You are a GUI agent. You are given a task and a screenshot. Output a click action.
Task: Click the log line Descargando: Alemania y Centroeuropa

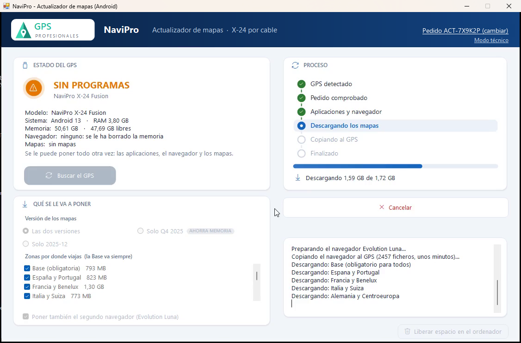pyautogui.click(x=345, y=296)
